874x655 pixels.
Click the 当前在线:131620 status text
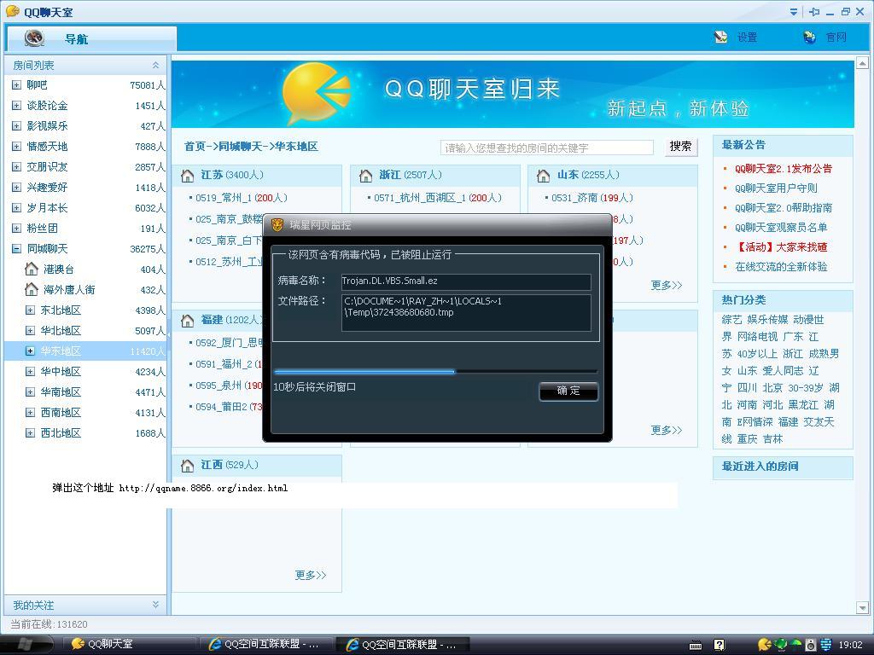(x=50, y=624)
